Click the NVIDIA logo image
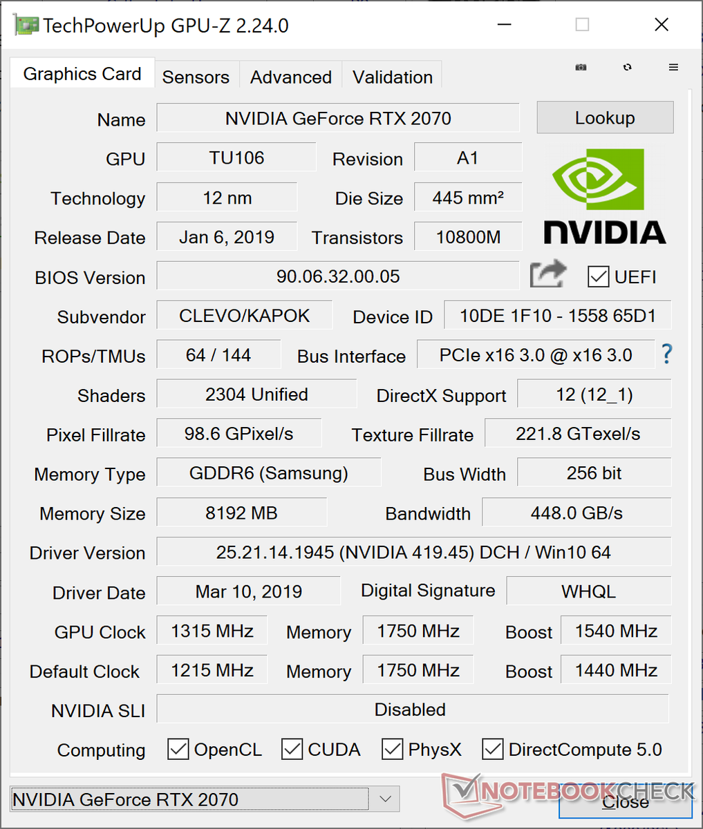The image size is (703, 829). point(604,197)
